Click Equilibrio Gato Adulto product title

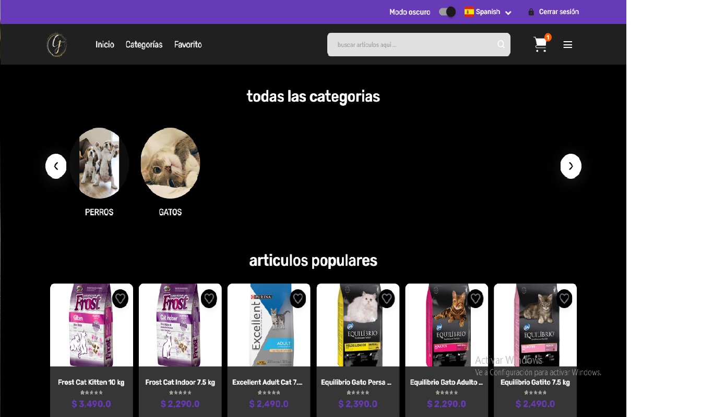(446, 382)
